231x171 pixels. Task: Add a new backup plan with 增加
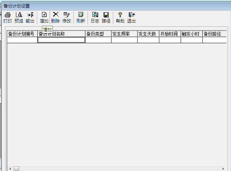click(44, 17)
